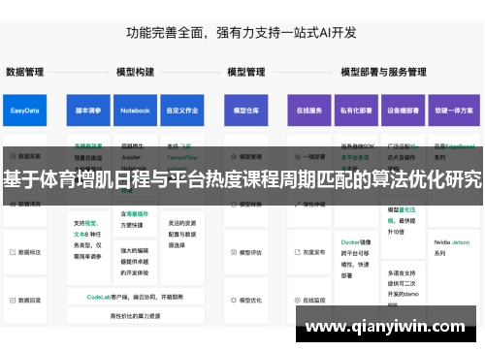This screenshot has width=485, height=351.
Task: Click the 百度EdgeBoard 系列 text
Action: click(454, 152)
